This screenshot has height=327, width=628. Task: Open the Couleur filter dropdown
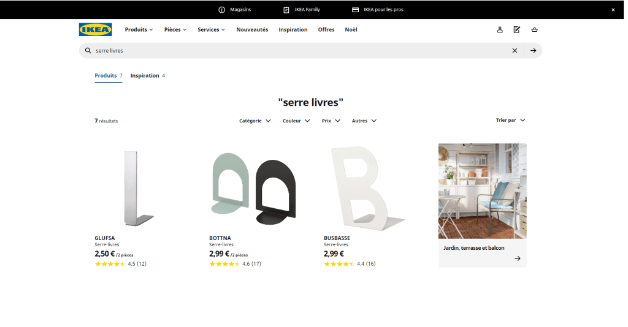pyautogui.click(x=296, y=121)
